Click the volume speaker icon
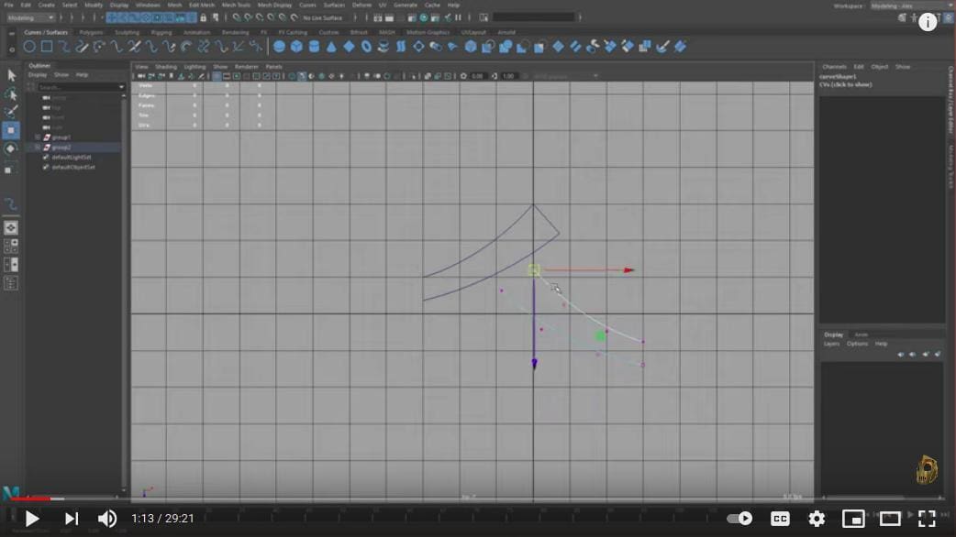 pos(107,518)
